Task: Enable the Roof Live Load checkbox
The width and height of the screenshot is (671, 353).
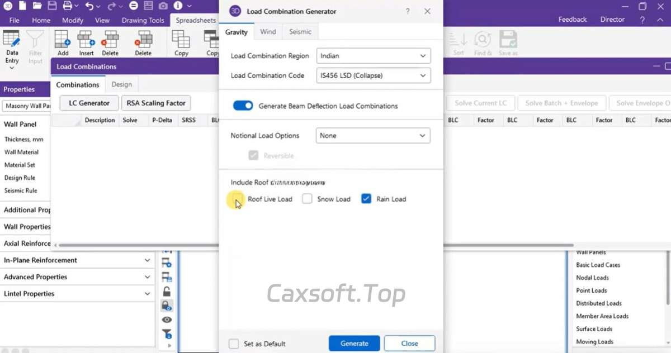Action: (238, 199)
